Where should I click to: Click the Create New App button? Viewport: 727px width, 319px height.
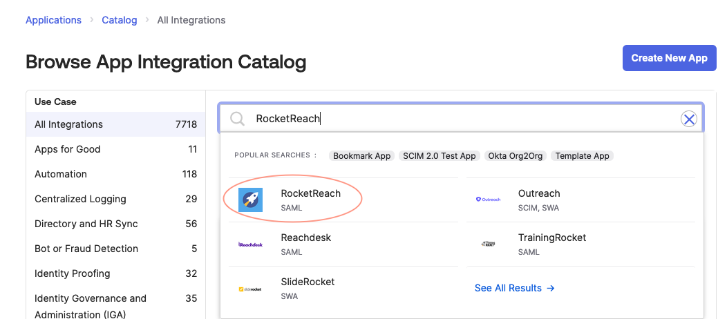(670, 58)
